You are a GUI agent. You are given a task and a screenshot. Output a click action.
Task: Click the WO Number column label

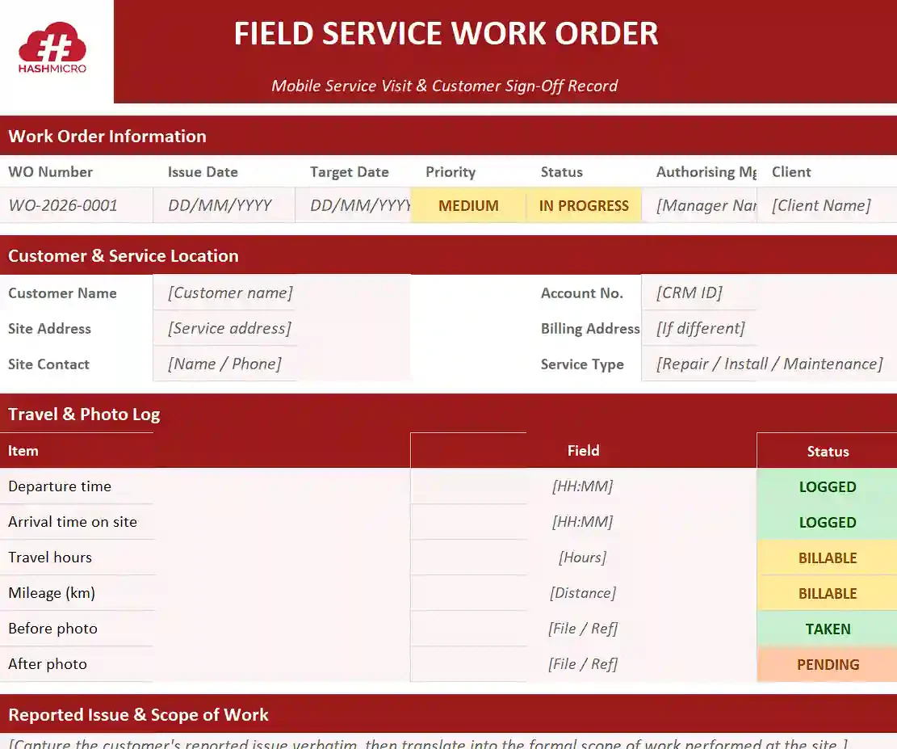[50, 172]
